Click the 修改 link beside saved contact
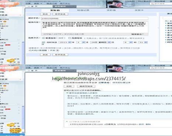172x136 pixels. pos(141,124)
